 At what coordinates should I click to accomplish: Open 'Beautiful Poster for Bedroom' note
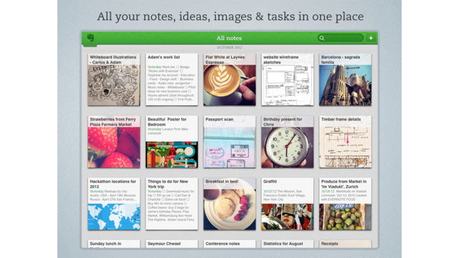[171, 142]
